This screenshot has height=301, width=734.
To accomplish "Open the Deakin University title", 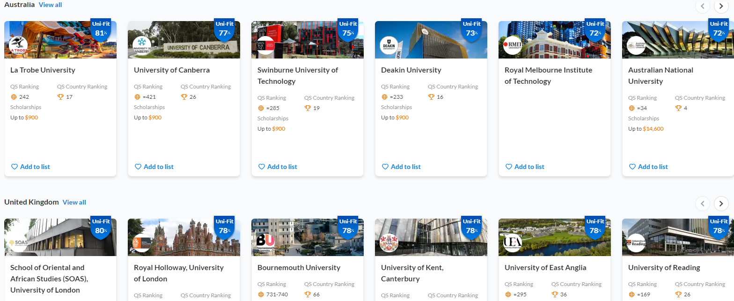I will [x=411, y=70].
